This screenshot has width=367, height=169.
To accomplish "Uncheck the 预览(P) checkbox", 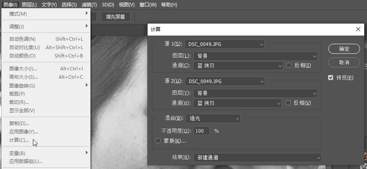I will (331, 78).
